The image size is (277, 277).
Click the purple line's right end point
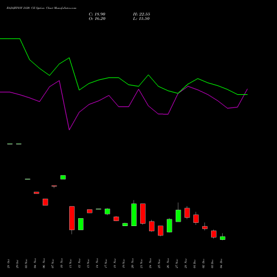[x=248, y=89]
